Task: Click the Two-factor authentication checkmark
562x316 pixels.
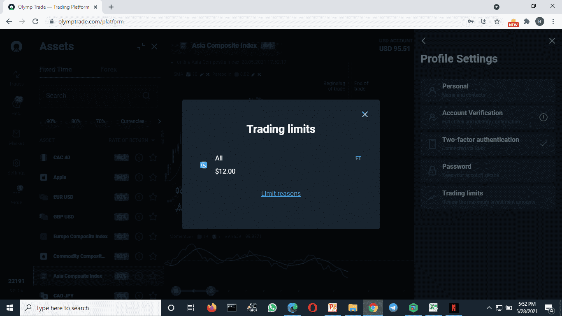Action: (543, 144)
